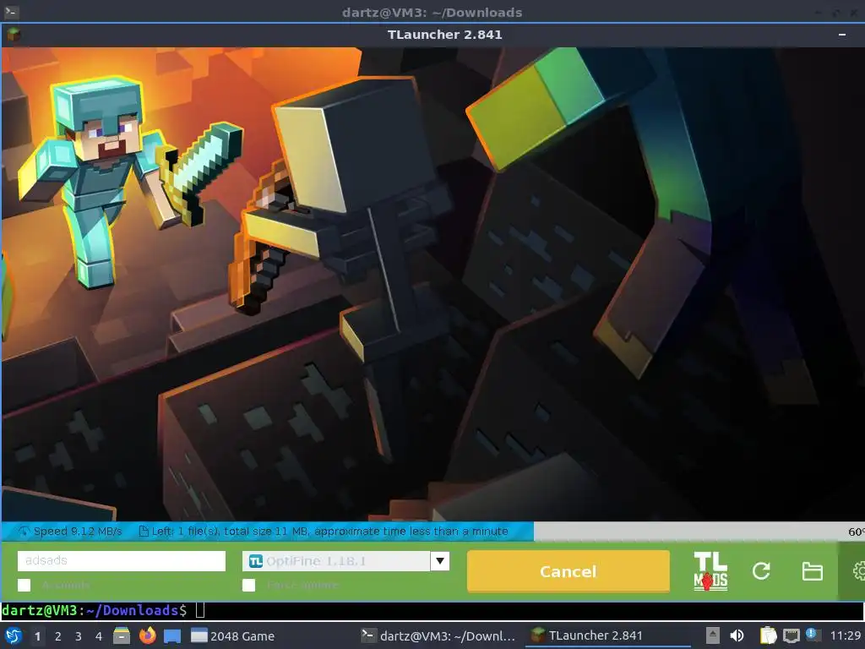Open the start menu on the taskbar
The image size is (865, 649).
point(14,635)
